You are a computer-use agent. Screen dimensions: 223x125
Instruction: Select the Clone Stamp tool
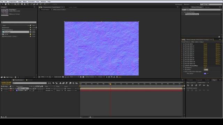[x=34, y=4]
